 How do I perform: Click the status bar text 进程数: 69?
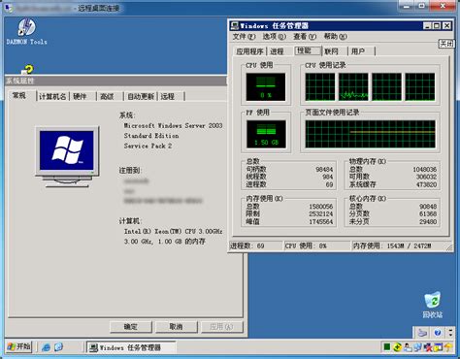[x=247, y=246]
